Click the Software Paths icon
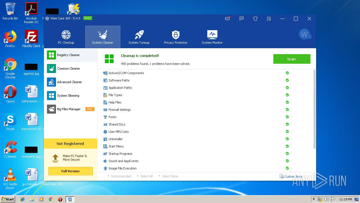The width and height of the screenshot is (360, 203). (x=105, y=80)
